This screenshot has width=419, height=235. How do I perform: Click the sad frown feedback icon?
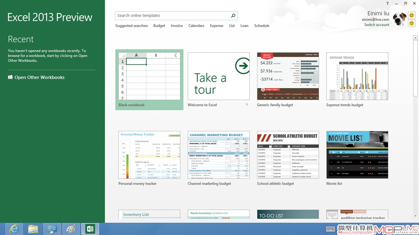pos(412,23)
